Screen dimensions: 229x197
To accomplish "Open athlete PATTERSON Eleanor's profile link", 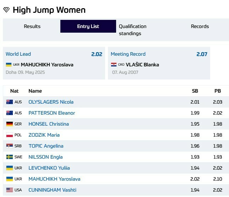I will coord(52,113).
